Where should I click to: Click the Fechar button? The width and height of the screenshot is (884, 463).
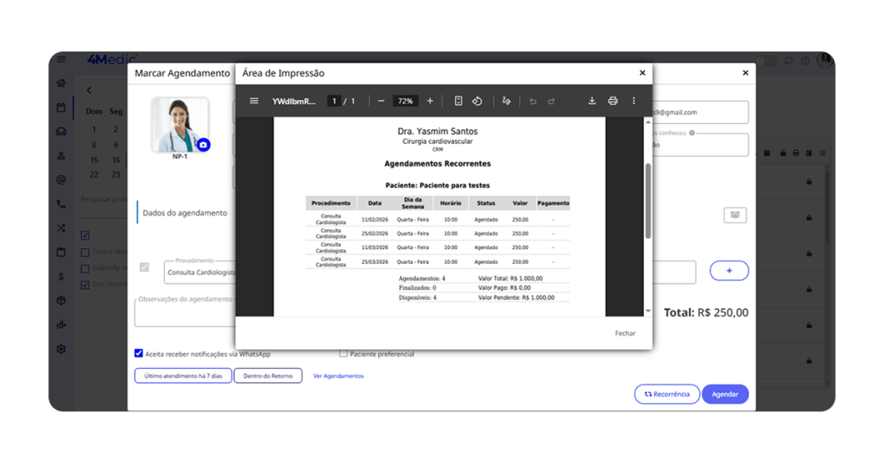coord(625,333)
